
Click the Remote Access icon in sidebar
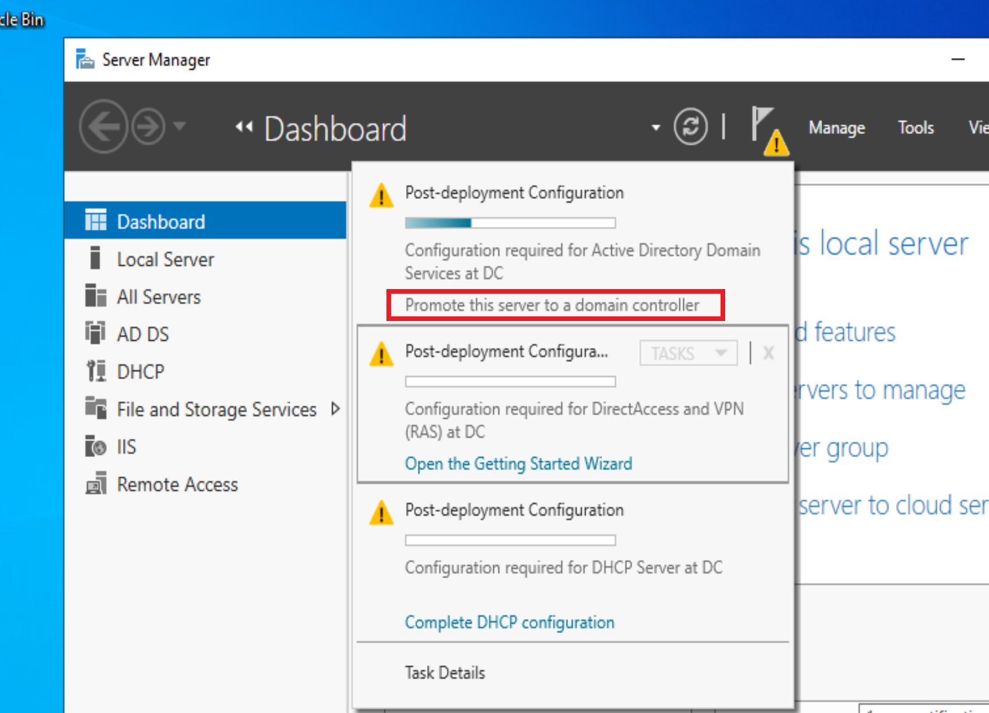pyautogui.click(x=96, y=483)
